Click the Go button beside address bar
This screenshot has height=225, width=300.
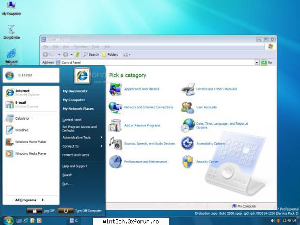(x=267, y=62)
